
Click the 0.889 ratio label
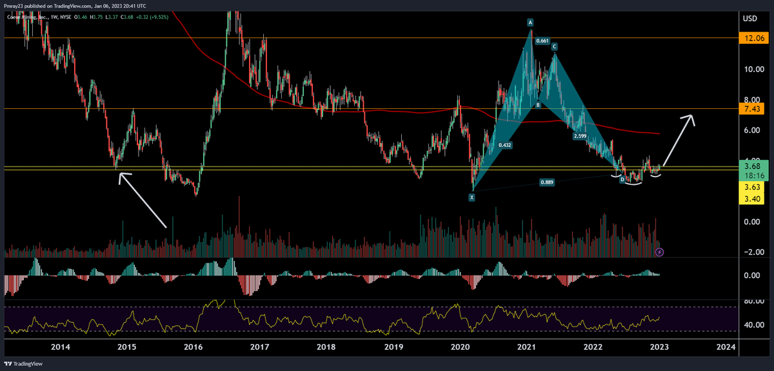[x=546, y=182]
